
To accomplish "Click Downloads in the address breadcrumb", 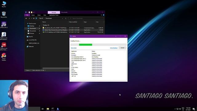I will 49,18.
